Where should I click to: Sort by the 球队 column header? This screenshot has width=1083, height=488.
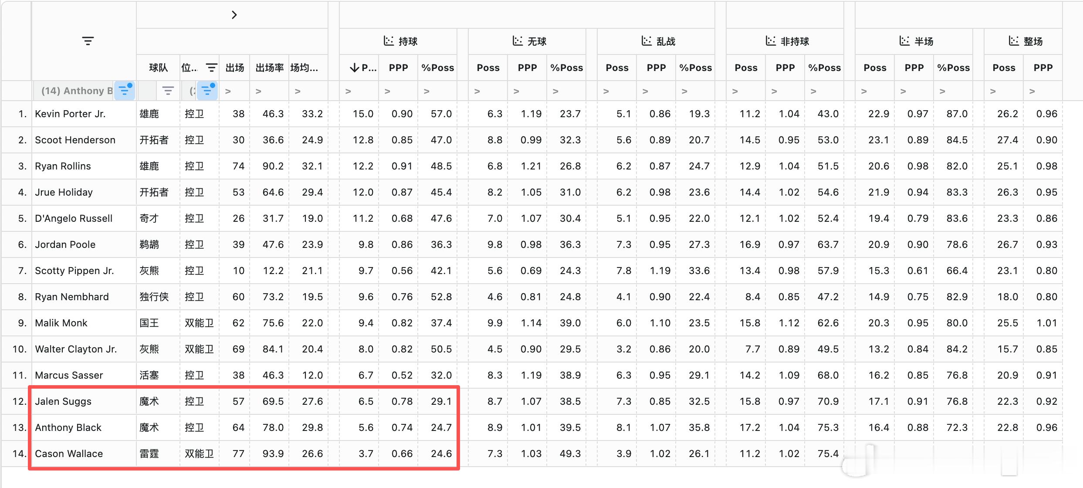158,68
